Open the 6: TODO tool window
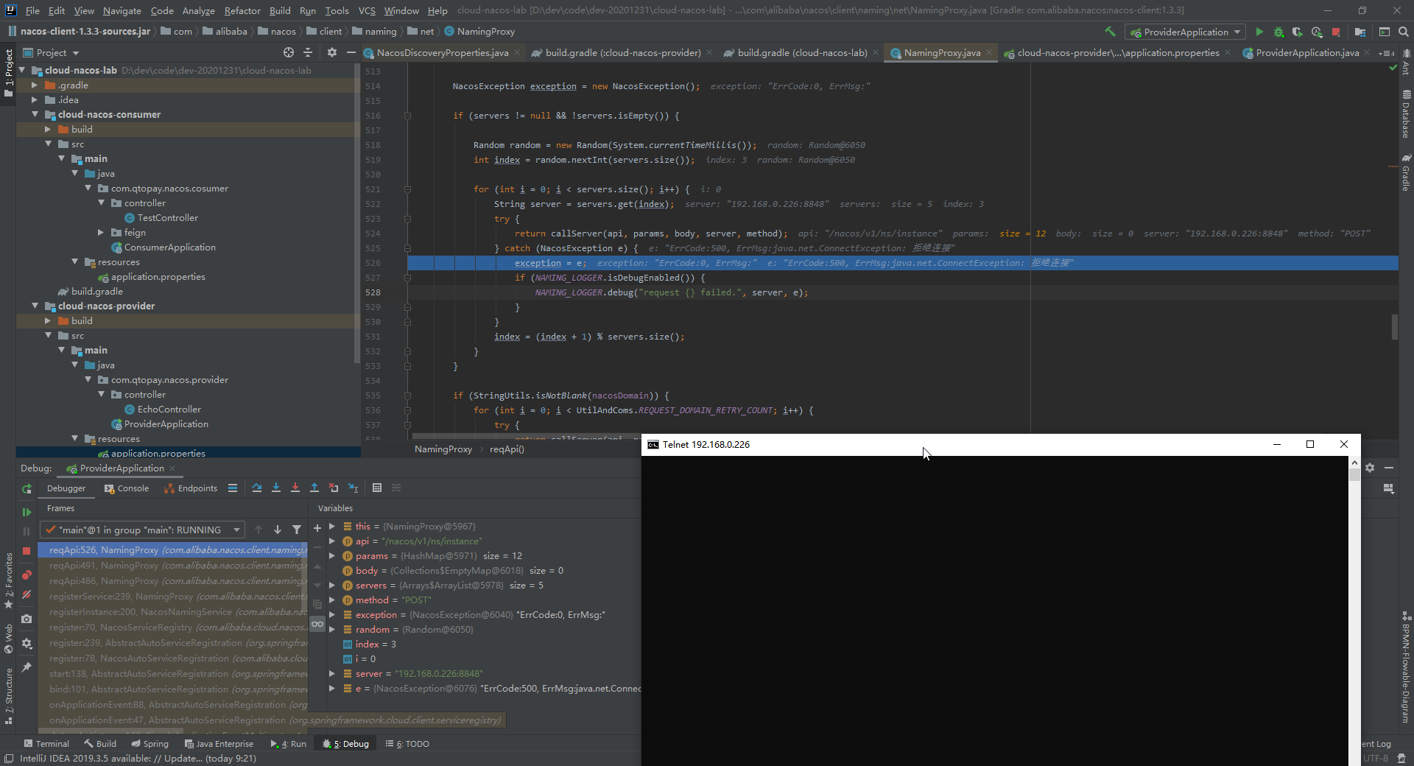The width and height of the screenshot is (1414, 766). (407, 744)
